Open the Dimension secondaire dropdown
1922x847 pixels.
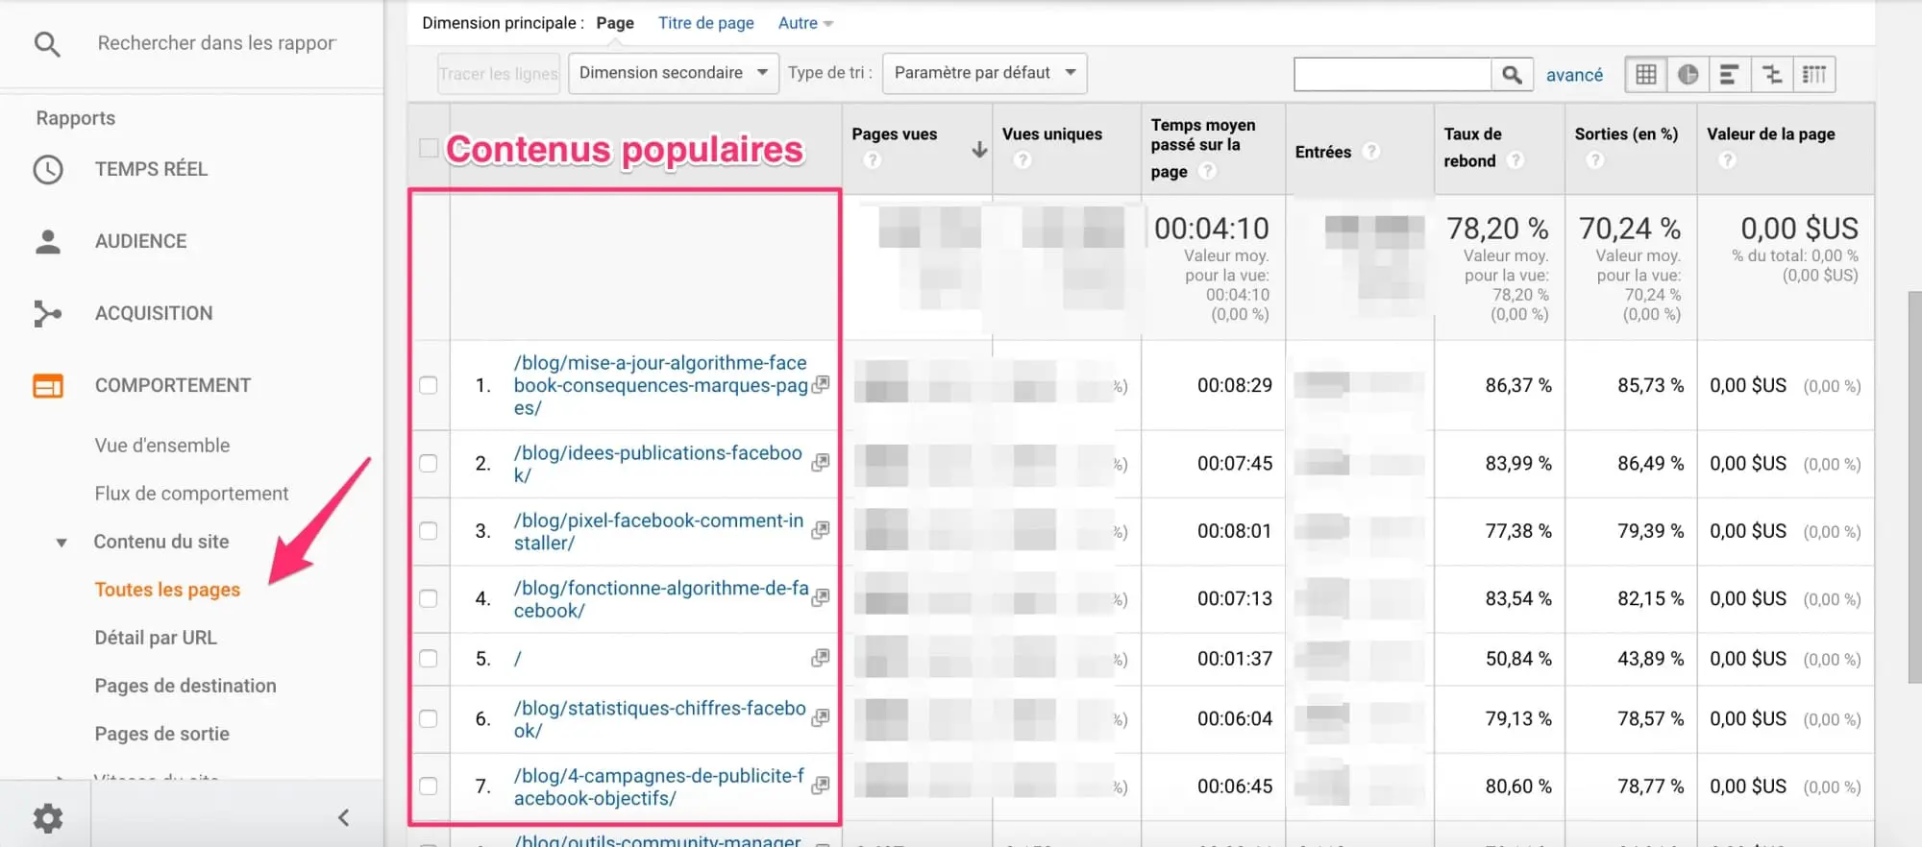673,73
